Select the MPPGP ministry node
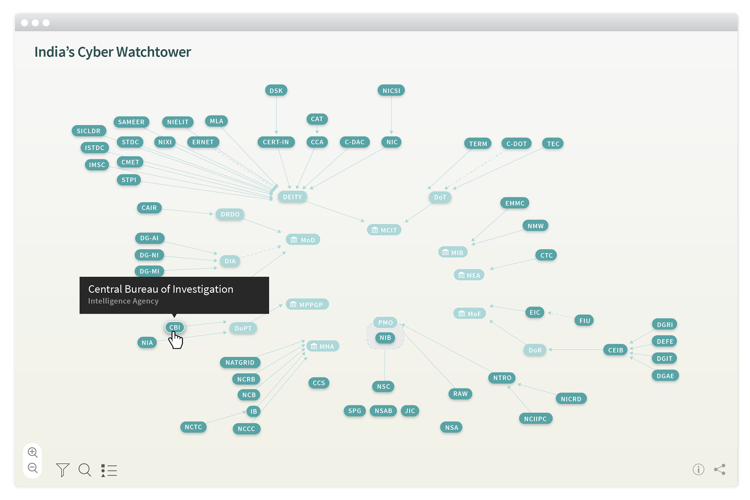This screenshot has height=500, width=750. click(307, 304)
